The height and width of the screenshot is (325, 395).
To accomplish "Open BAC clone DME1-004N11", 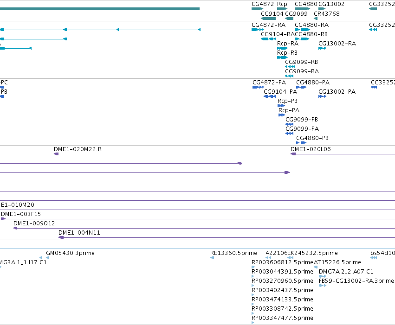I will click(79, 233).
